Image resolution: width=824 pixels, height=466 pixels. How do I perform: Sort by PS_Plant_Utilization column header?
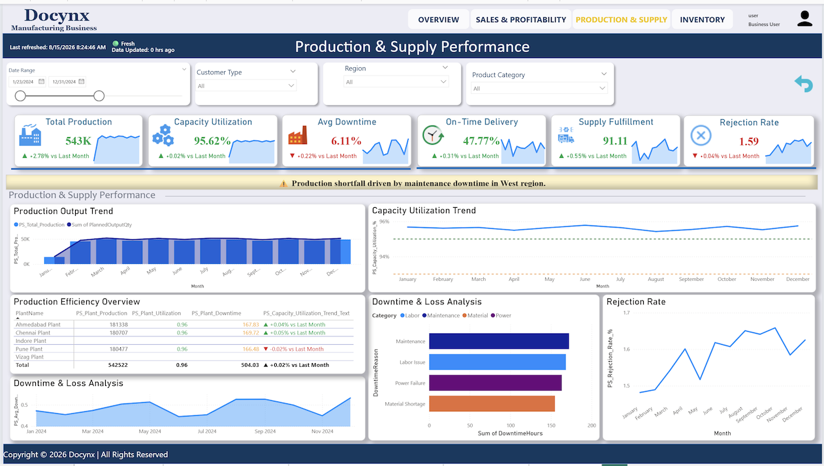click(157, 313)
